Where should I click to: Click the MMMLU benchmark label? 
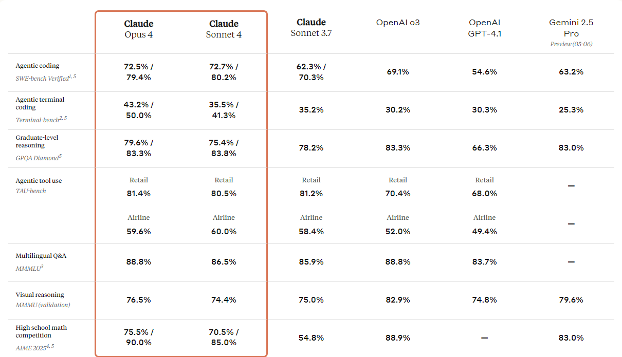[30, 267]
